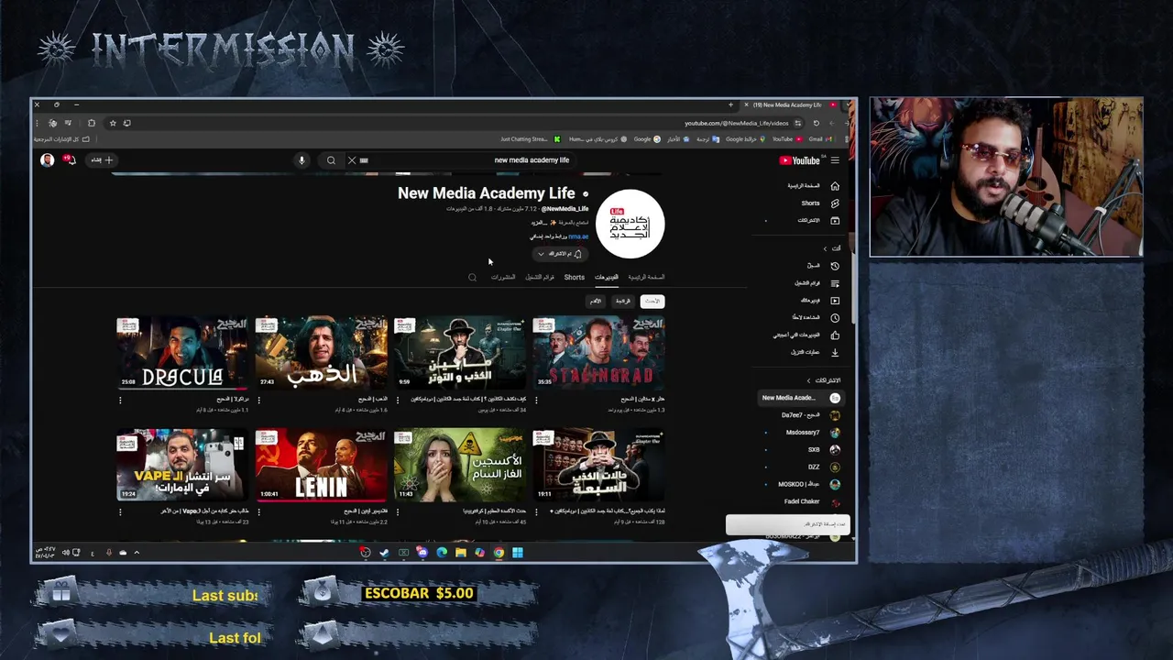Open watch History in sidebar
The height and width of the screenshot is (660, 1173).
tap(821, 266)
